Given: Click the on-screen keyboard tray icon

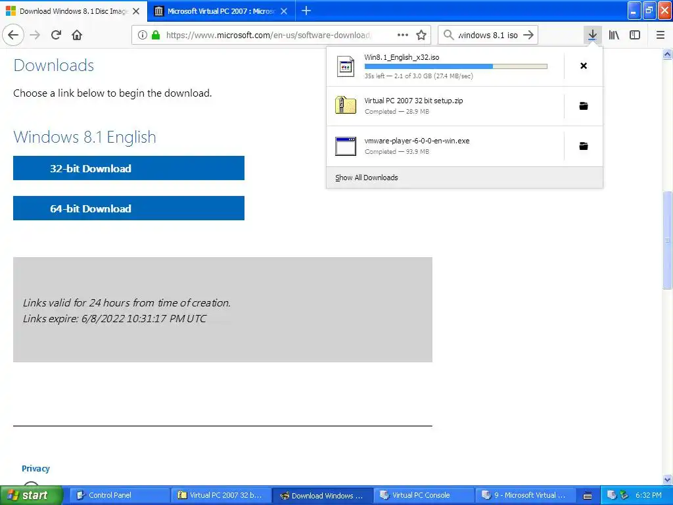Looking at the screenshot, I should [x=588, y=496].
